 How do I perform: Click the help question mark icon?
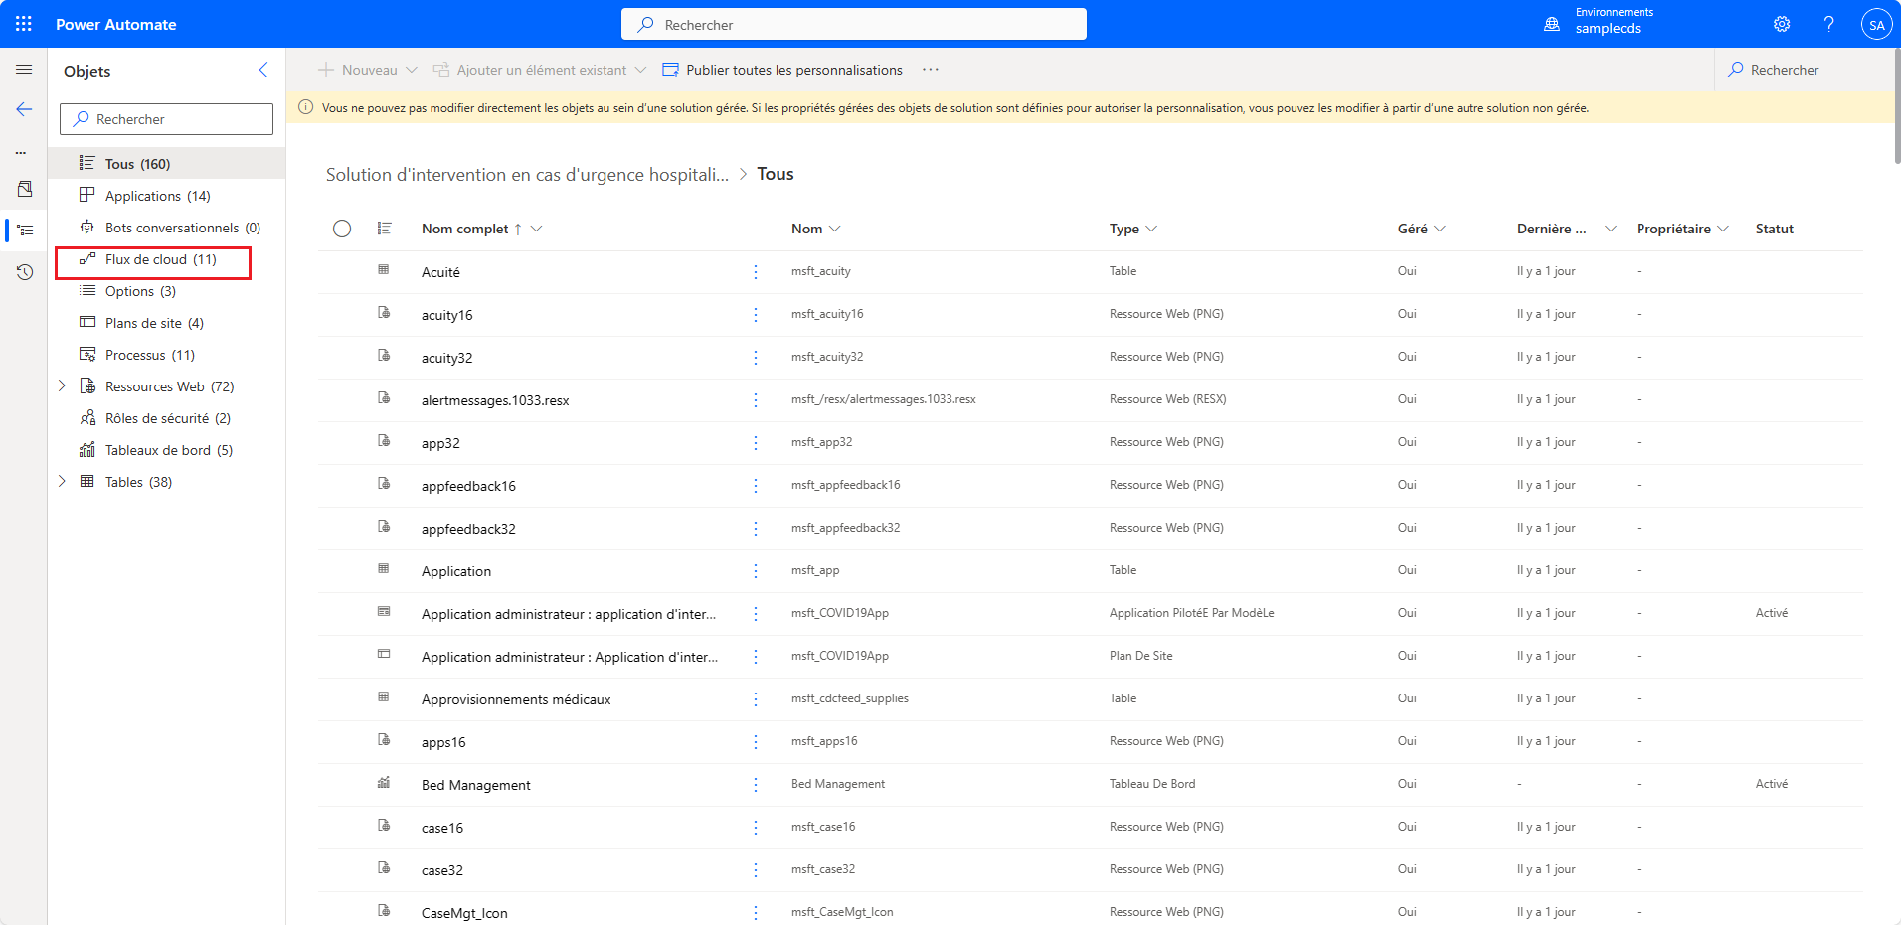[x=1828, y=24]
